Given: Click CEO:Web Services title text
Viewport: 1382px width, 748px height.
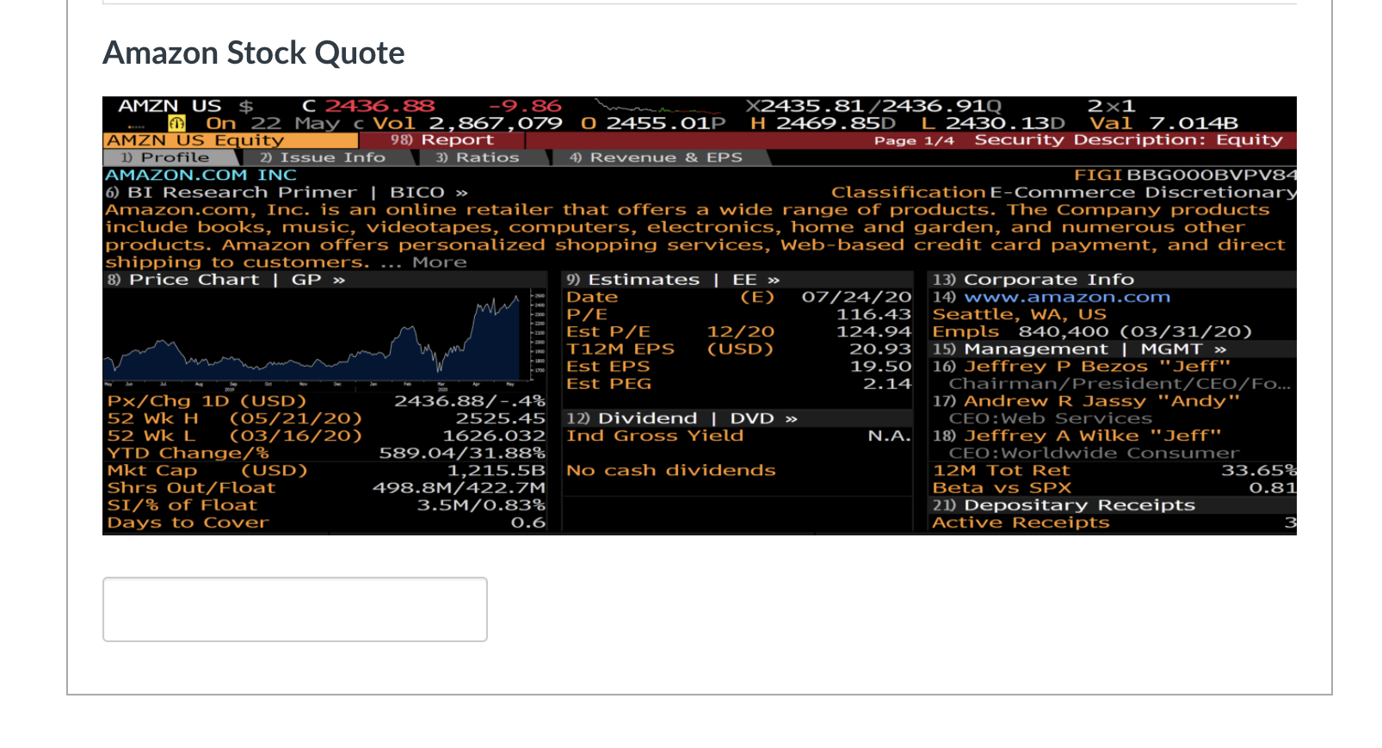Looking at the screenshot, I should click(1050, 418).
